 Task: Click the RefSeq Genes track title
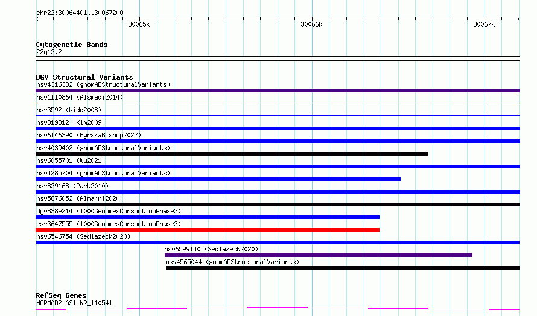point(61,295)
